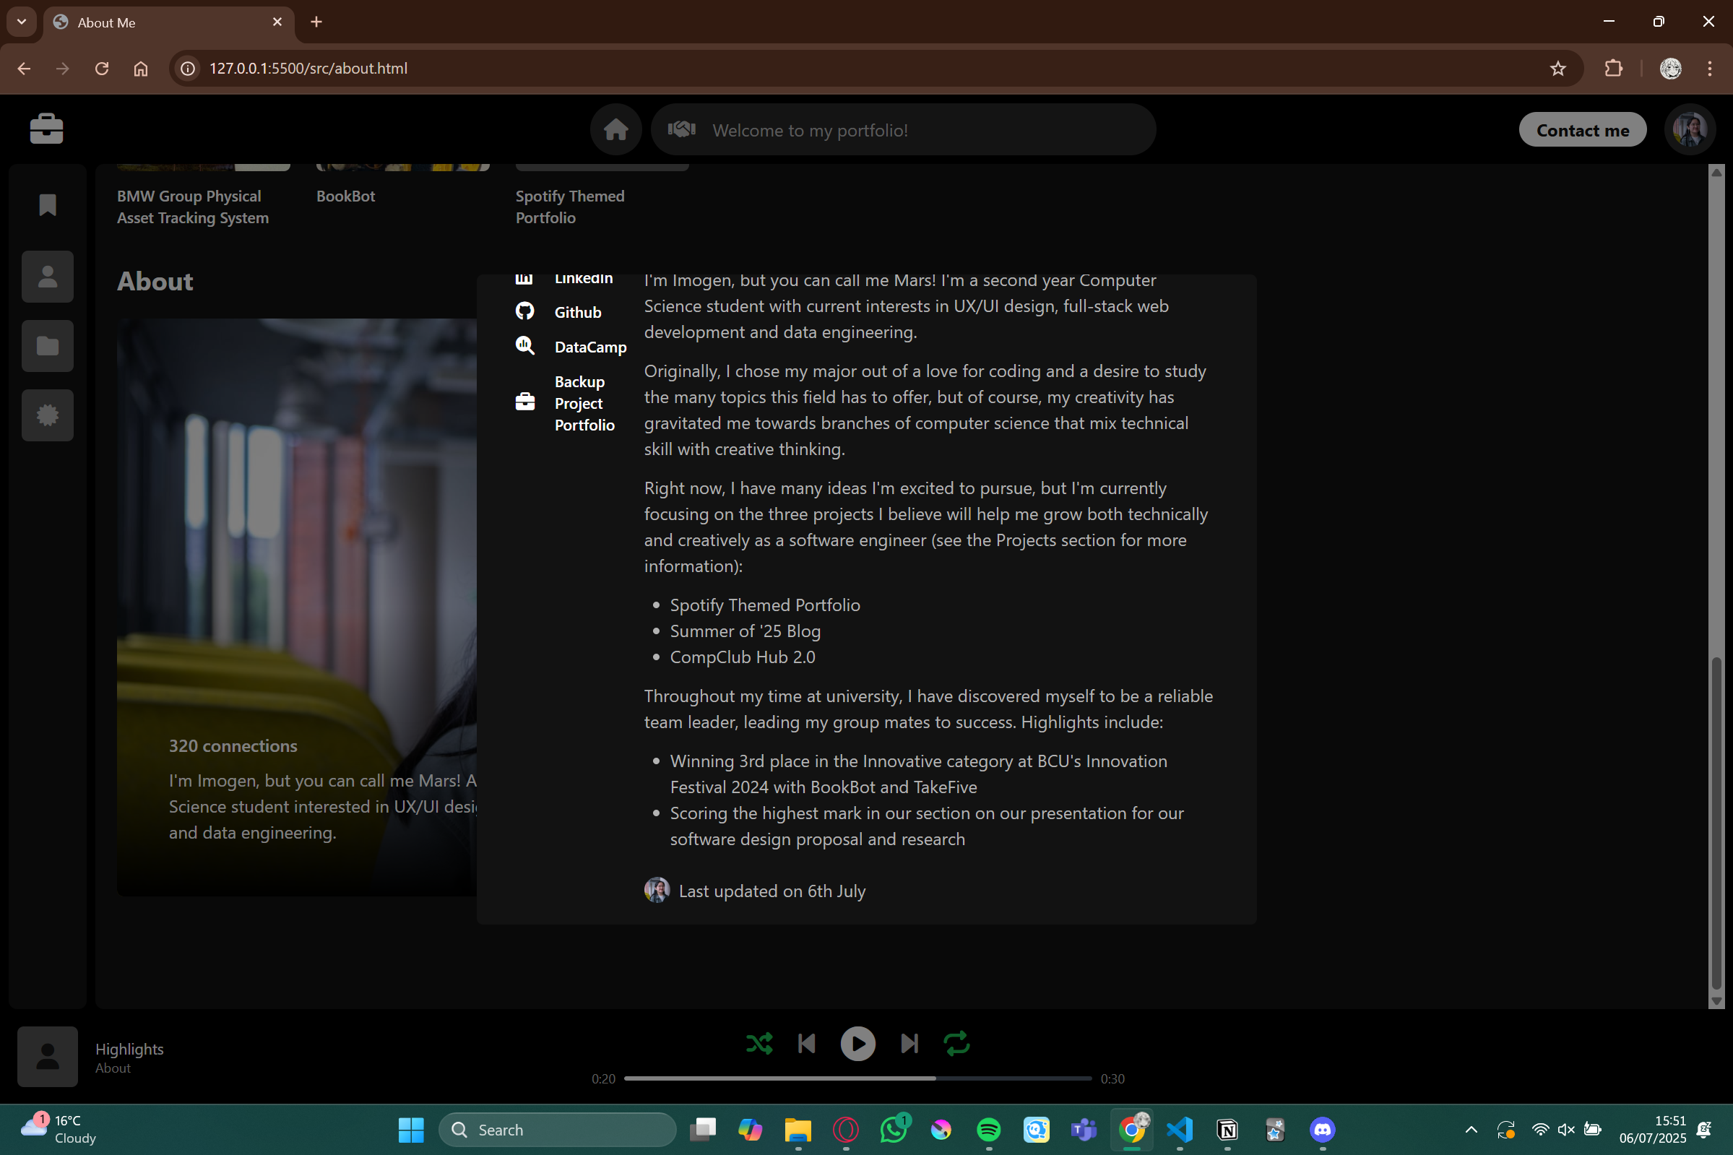The height and width of the screenshot is (1155, 1733).
Task: Open the folder Projects sidebar icon
Action: 48,346
